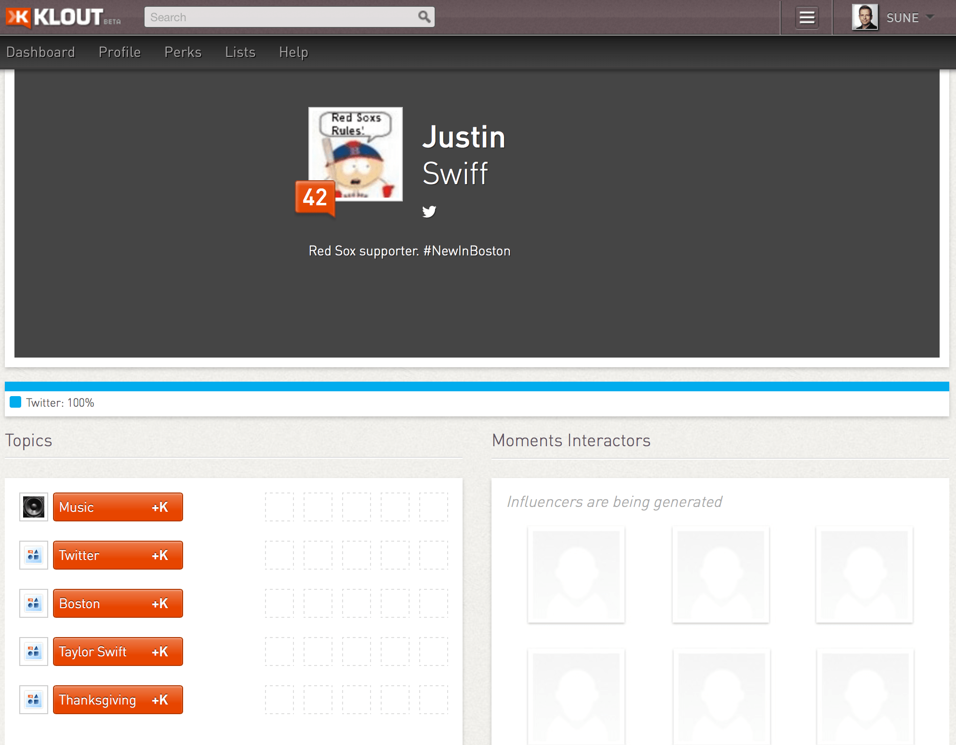Screen dimensions: 956x745
Task: Click the Music topic speaker icon
Action: point(33,506)
